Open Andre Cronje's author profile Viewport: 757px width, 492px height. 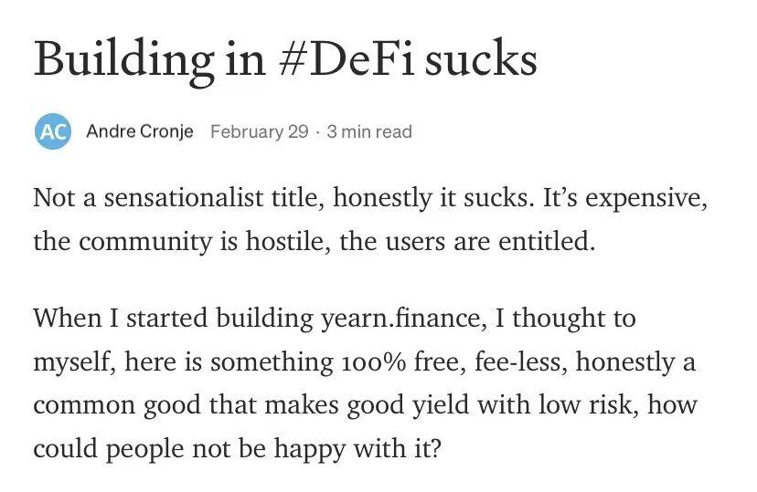coord(139,131)
